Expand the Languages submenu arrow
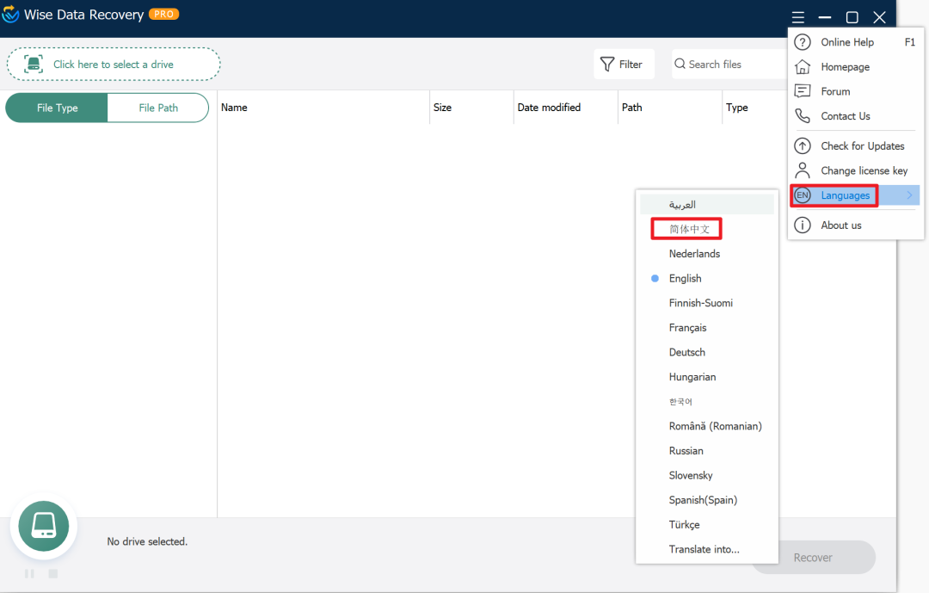 [909, 195]
